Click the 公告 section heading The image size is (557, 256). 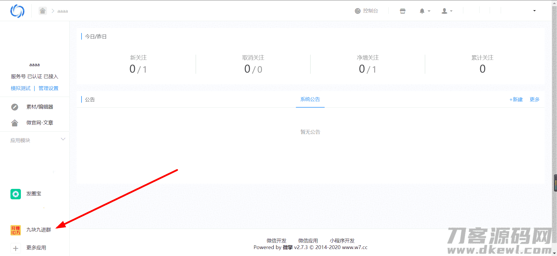pos(90,100)
